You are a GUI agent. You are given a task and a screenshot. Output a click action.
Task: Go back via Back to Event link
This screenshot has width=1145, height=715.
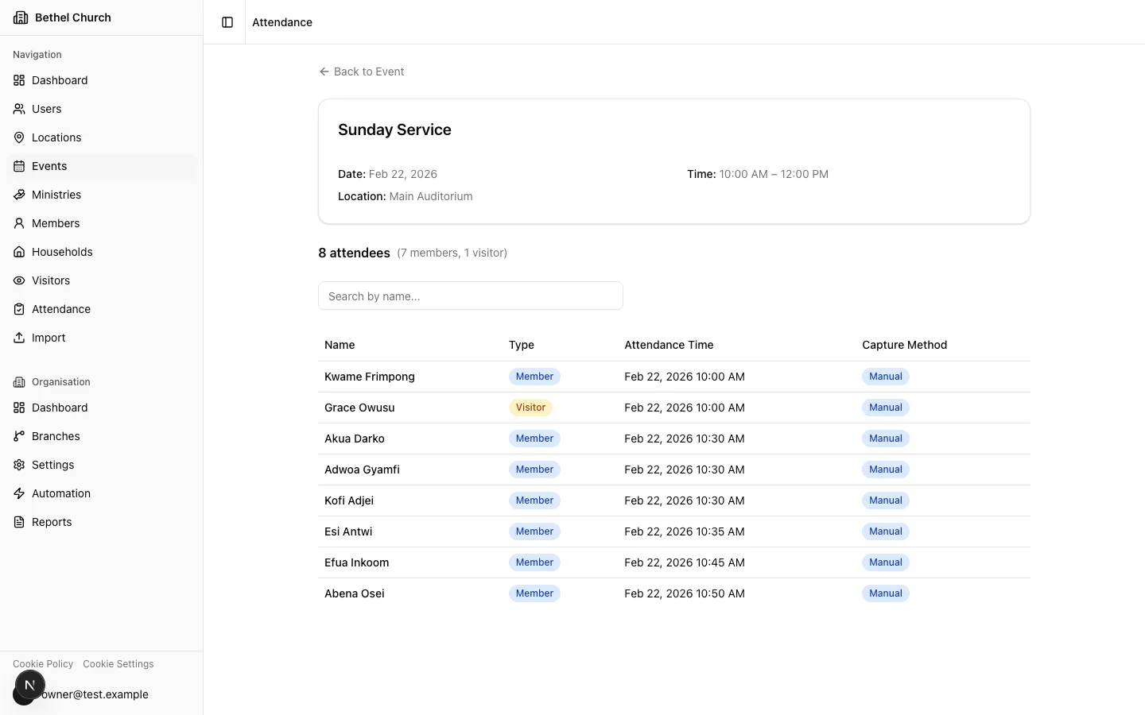tap(362, 71)
